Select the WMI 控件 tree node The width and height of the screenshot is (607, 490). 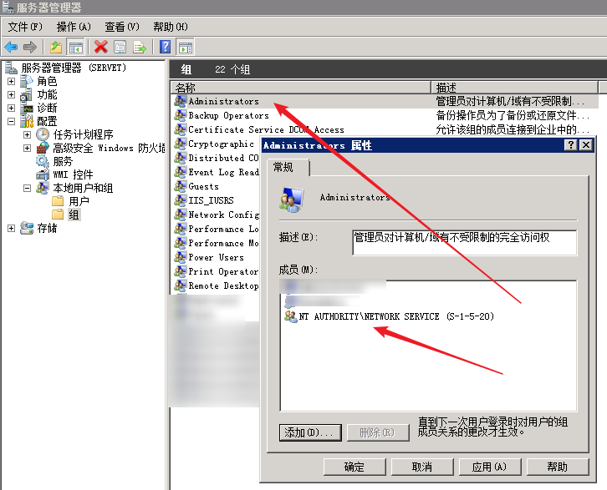tap(72, 174)
